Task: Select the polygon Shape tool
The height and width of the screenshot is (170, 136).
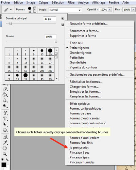Action: 5,130
